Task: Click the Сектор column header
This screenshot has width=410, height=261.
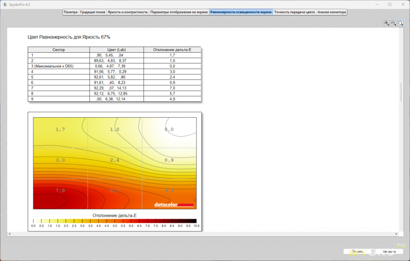Action: [x=58, y=50]
